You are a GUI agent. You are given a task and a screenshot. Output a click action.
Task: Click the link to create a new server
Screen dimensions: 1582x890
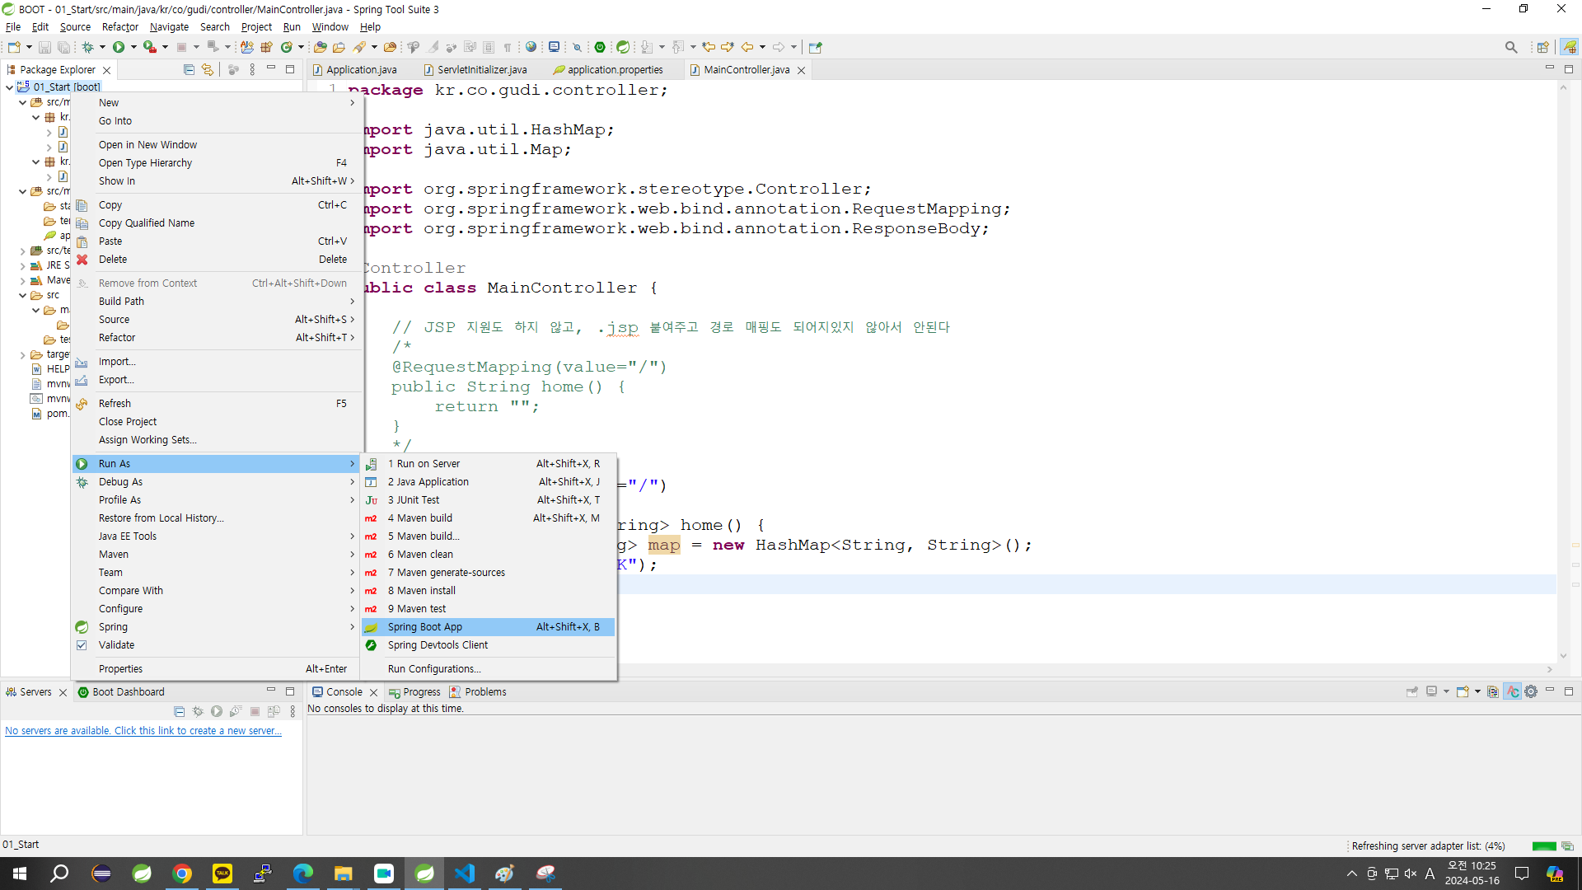(143, 731)
